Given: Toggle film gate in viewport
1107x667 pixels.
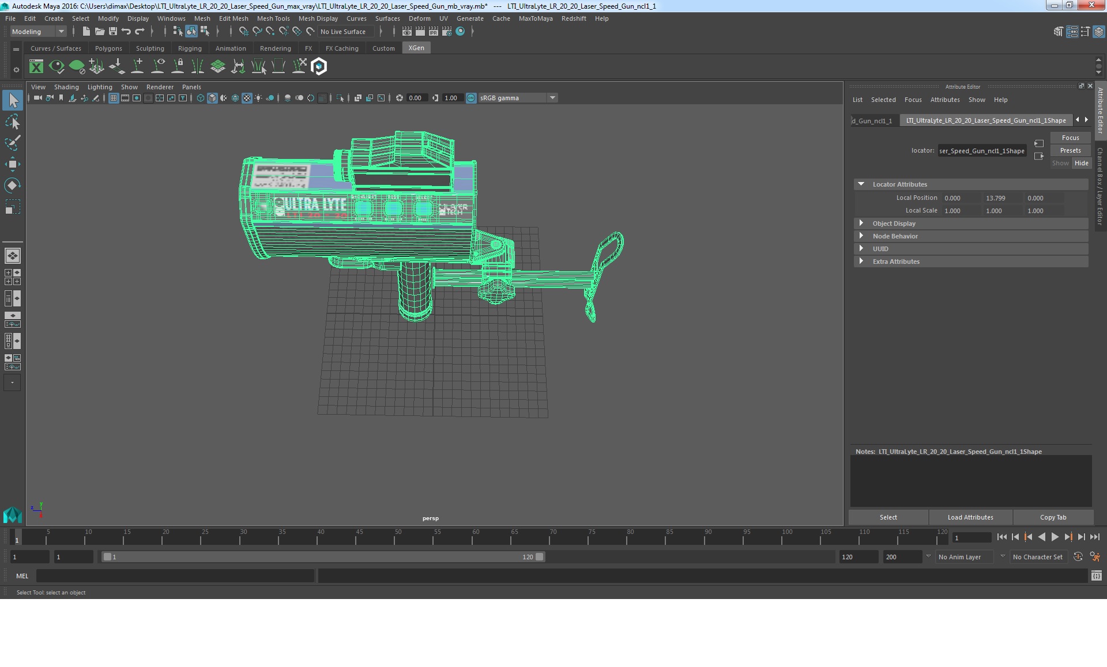Looking at the screenshot, I should click(125, 98).
